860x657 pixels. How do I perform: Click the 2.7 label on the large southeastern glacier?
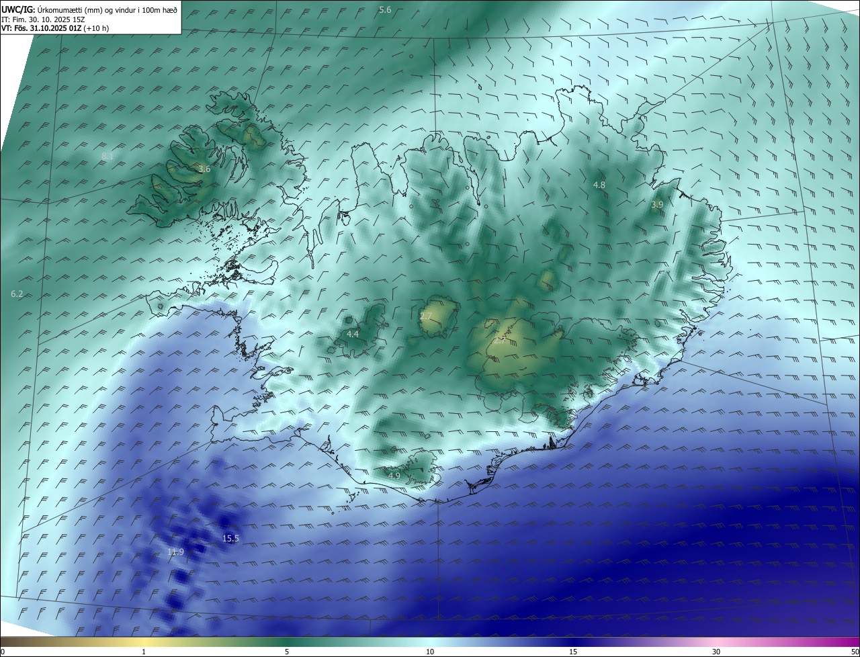pyautogui.click(x=500, y=340)
